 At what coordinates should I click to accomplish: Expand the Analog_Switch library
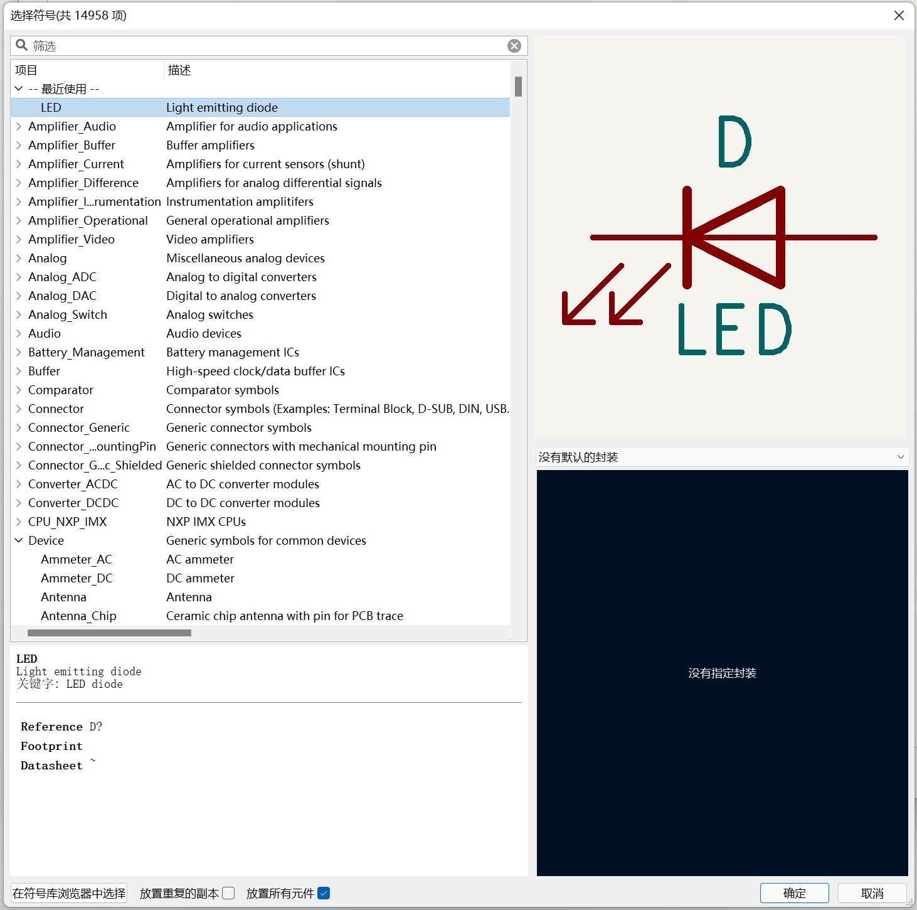coord(19,314)
